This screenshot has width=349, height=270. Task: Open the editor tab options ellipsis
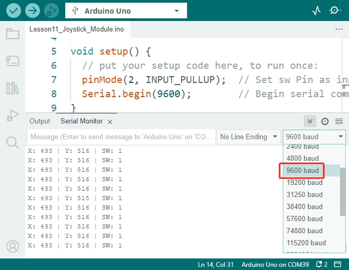tap(339, 29)
